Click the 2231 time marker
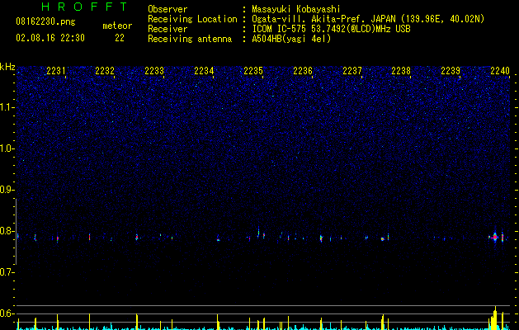 click(55, 71)
